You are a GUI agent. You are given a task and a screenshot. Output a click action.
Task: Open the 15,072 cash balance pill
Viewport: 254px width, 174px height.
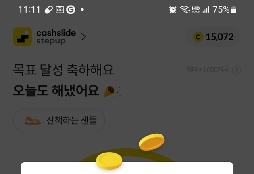pyautogui.click(x=213, y=37)
